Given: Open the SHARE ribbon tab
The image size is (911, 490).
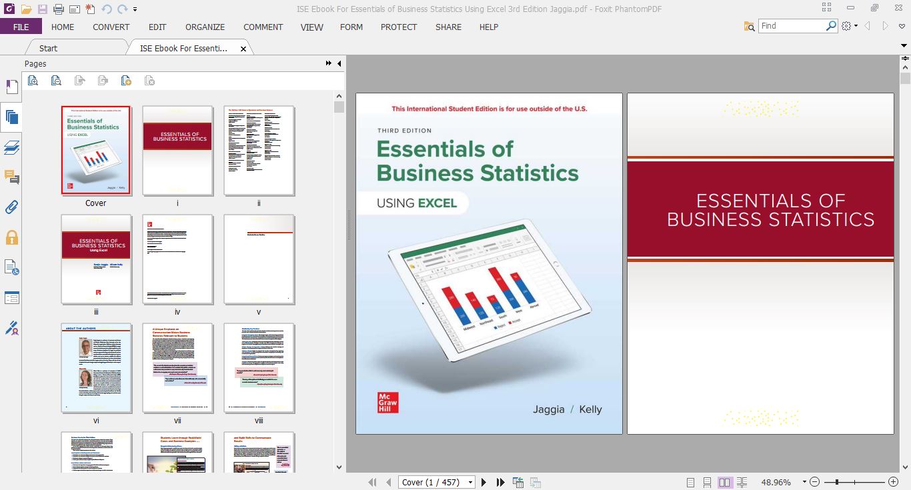Looking at the screenshot, I should (448, 27).
